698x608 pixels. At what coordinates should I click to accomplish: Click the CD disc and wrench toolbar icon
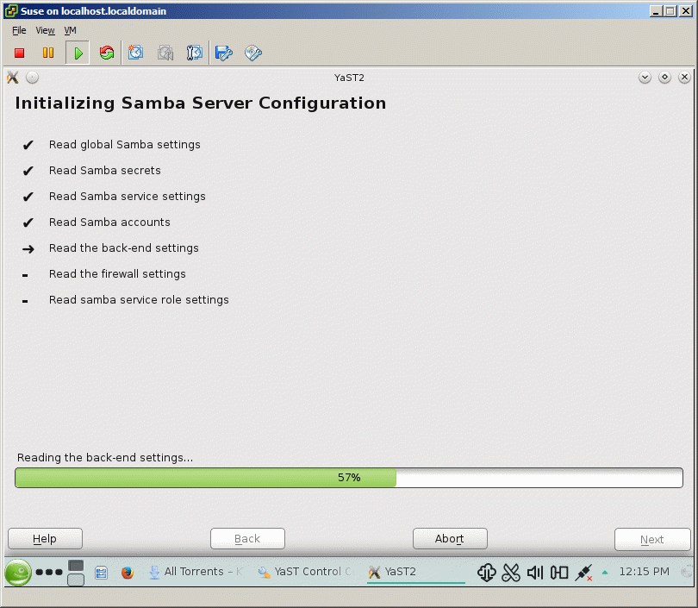pos(253,53)
